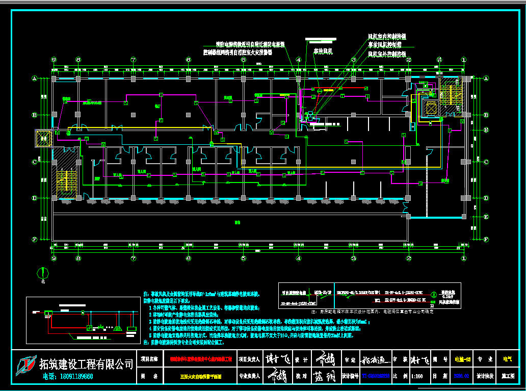Select grid axis bubble A at left
This screenshot has height=391, width=526.
tap(35, 78)
